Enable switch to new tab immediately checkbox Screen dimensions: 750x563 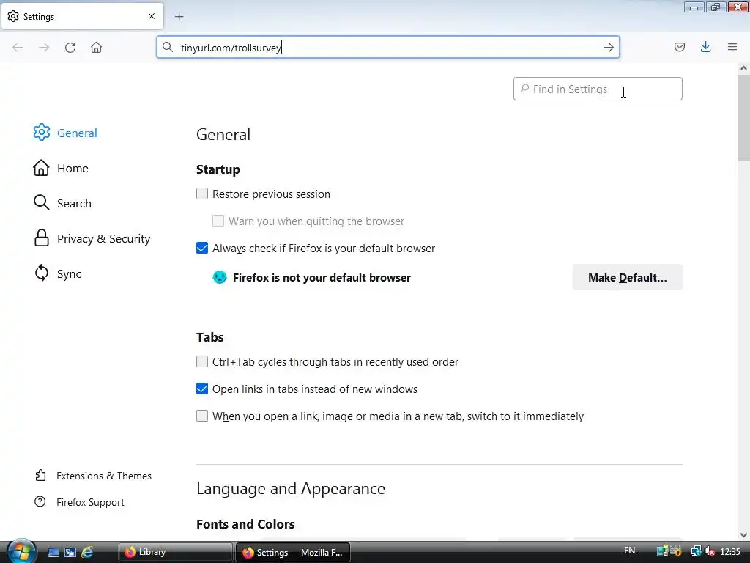click(202, 416)
